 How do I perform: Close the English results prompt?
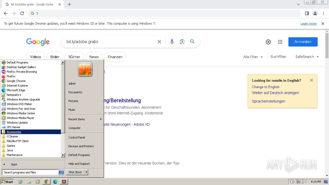click(312, 80)
